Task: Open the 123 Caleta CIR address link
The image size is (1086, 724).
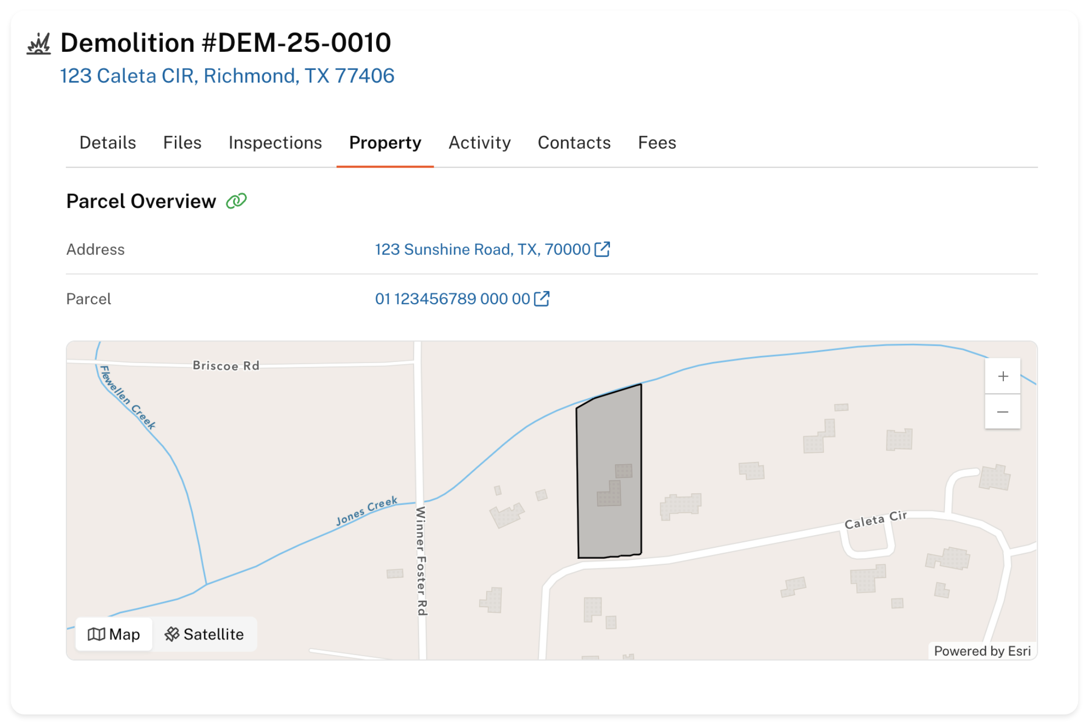Action: [227, 76]
